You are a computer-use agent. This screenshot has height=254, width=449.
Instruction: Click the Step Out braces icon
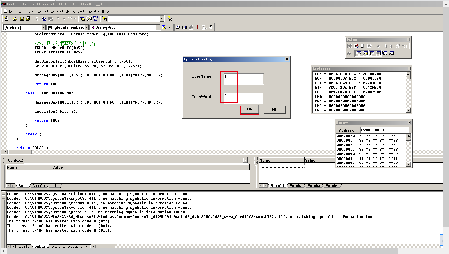click(398, 46)
